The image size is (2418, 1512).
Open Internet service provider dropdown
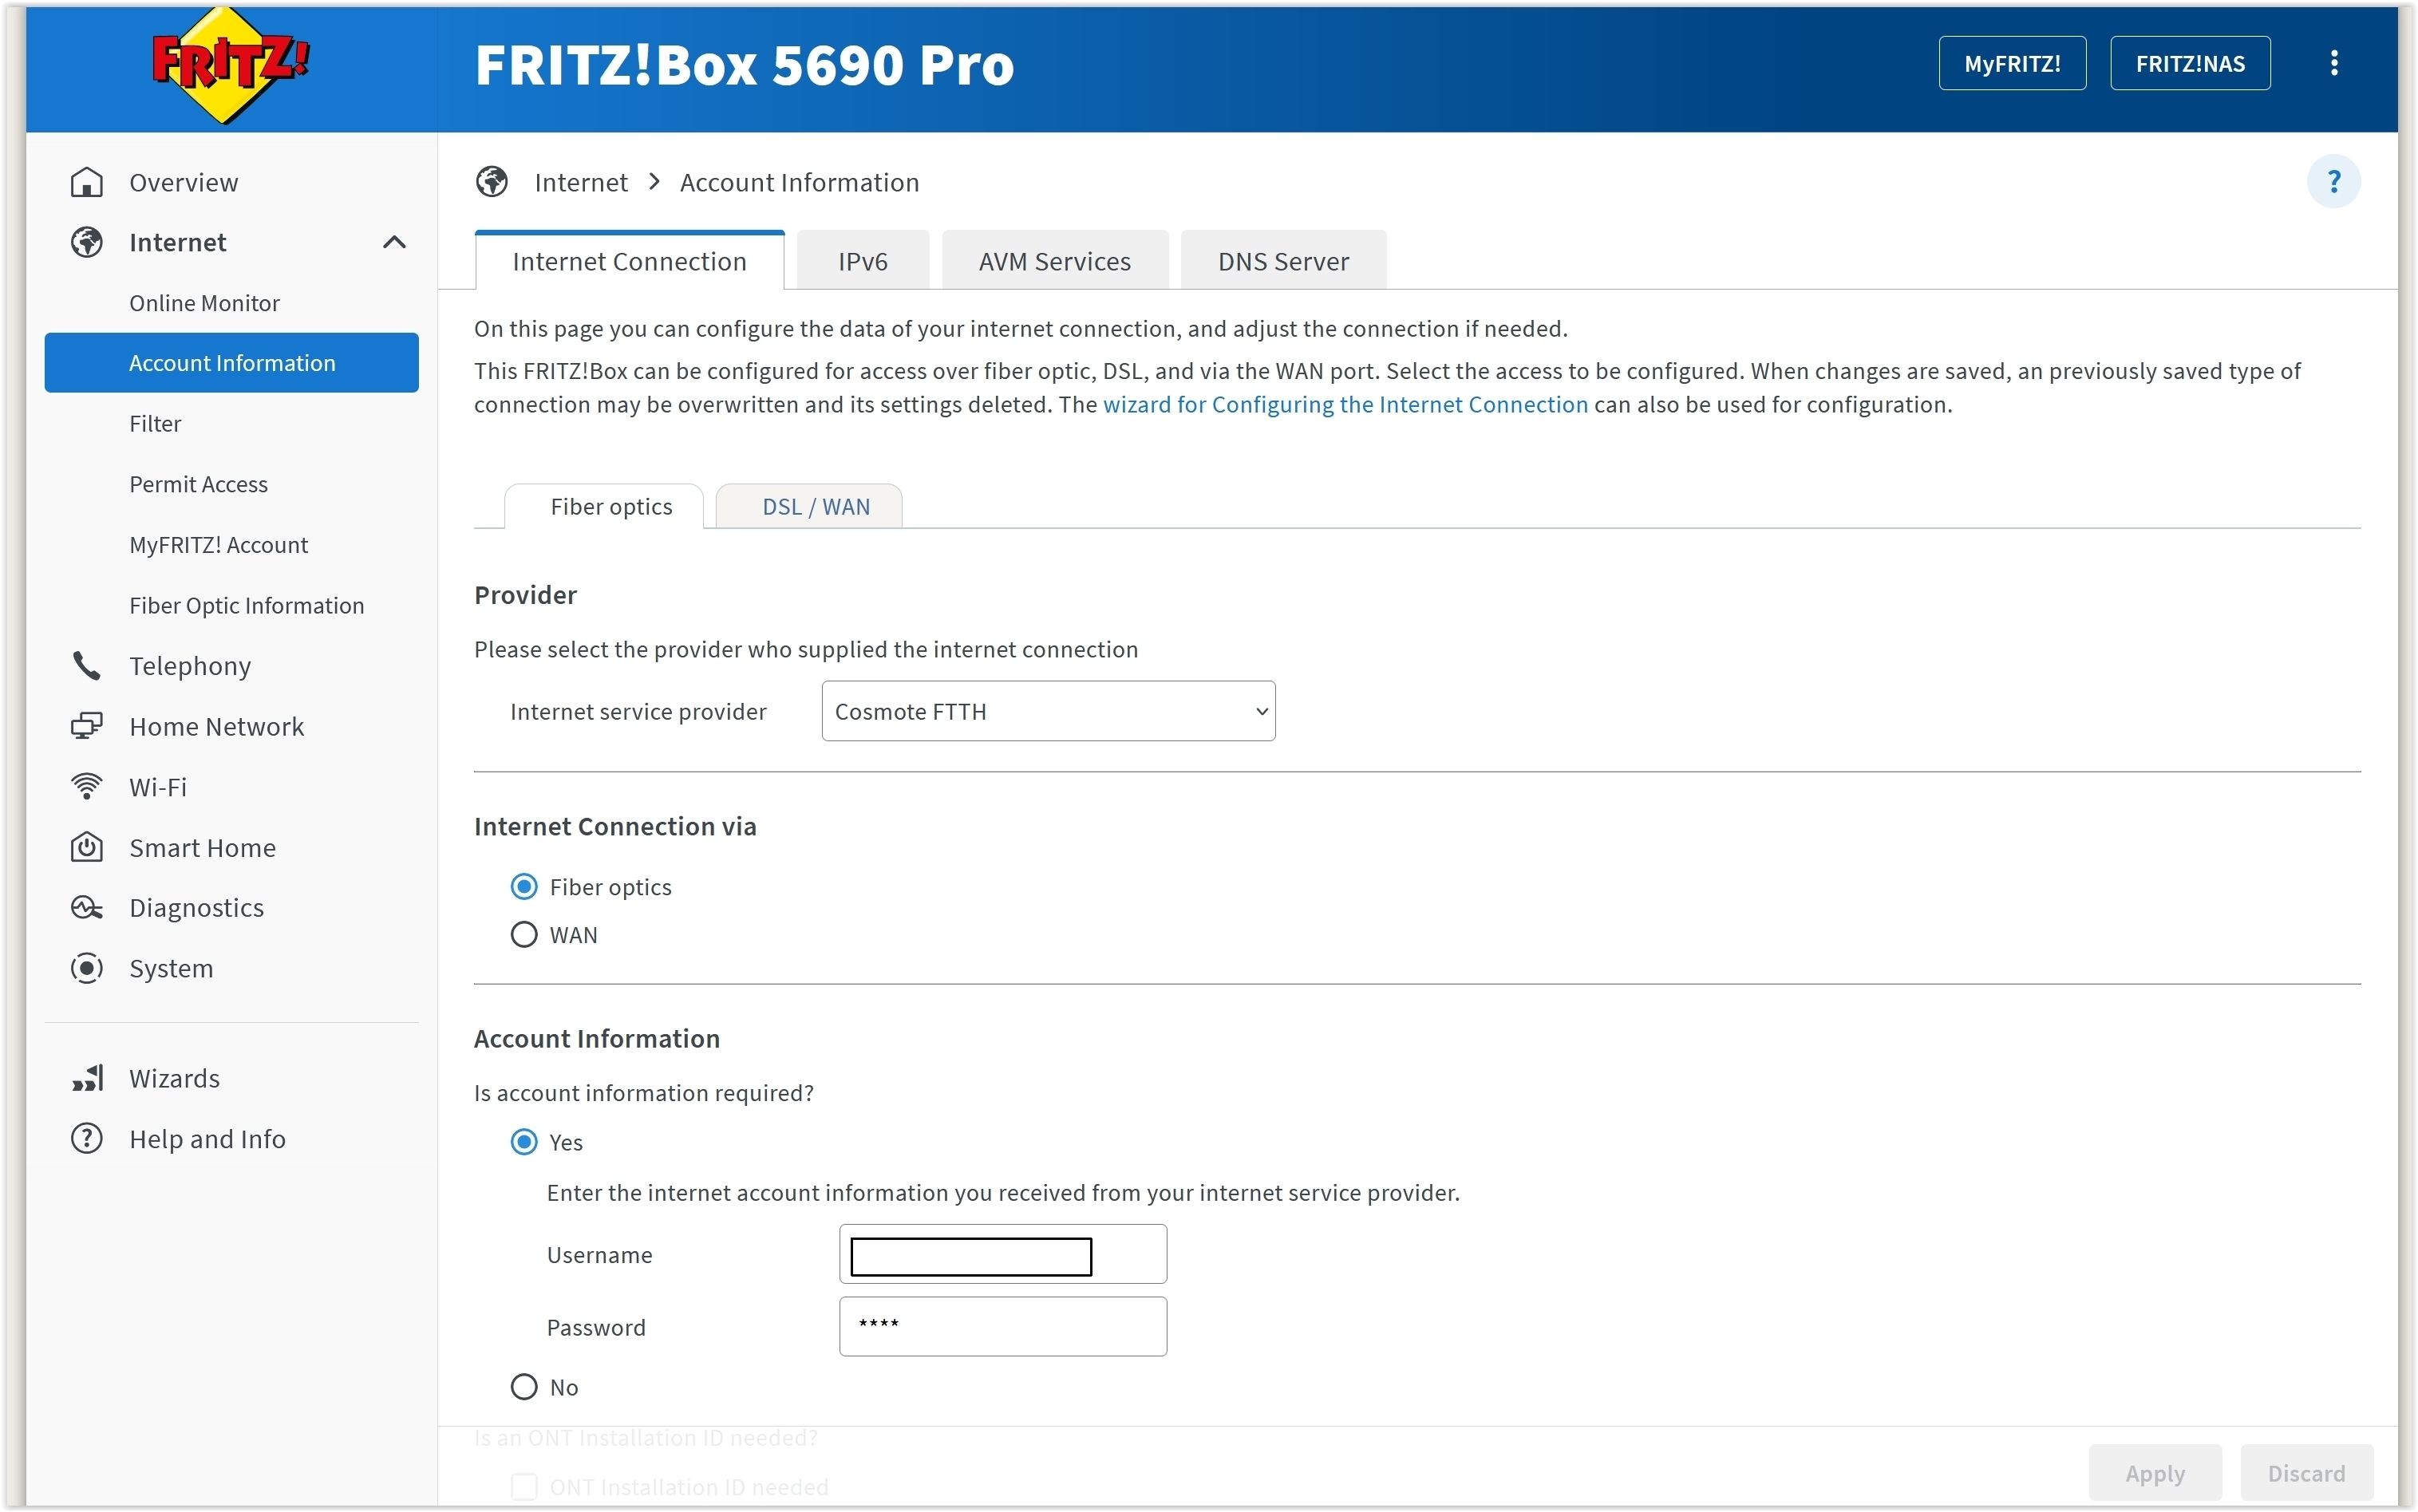pyautogui.click(x=1047, y=711)
